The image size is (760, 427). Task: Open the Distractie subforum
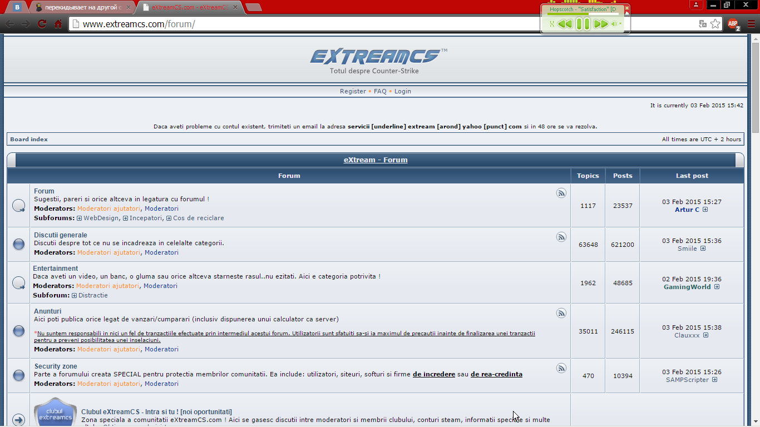click(93, 295)
